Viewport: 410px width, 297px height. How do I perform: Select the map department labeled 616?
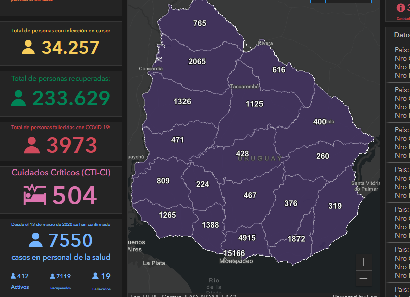pyautogui.click(x=279, y=70)
